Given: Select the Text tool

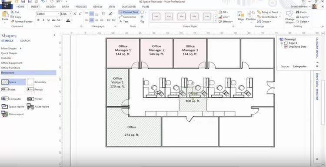Looking at the screenshot, I should pos(124,21).
